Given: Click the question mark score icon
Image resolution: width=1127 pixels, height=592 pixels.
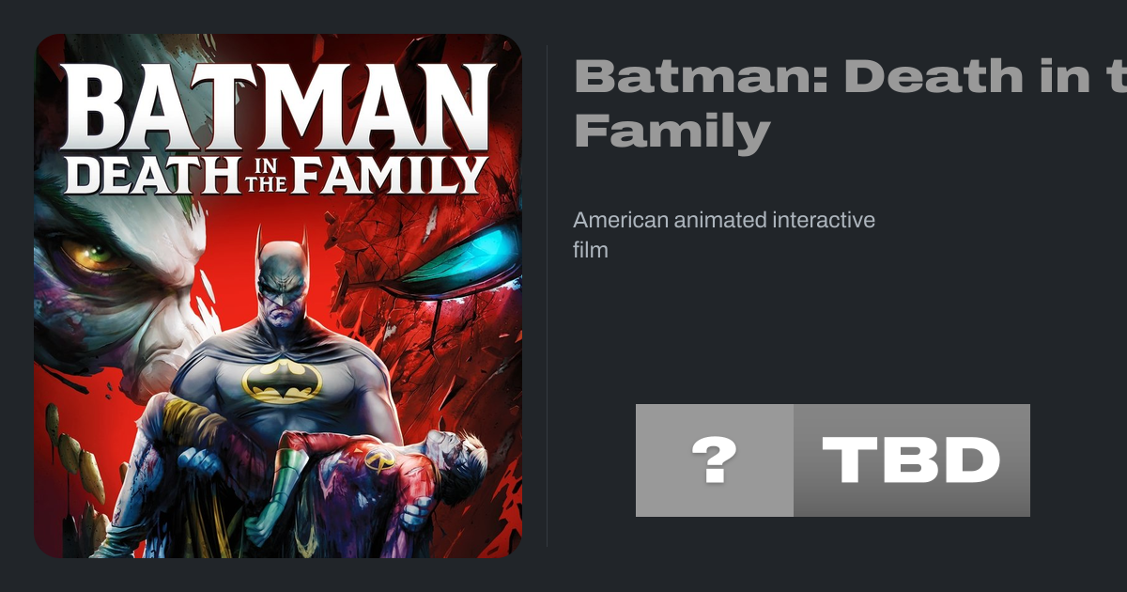Looking at the screenshot, I should tap(715, 460).
